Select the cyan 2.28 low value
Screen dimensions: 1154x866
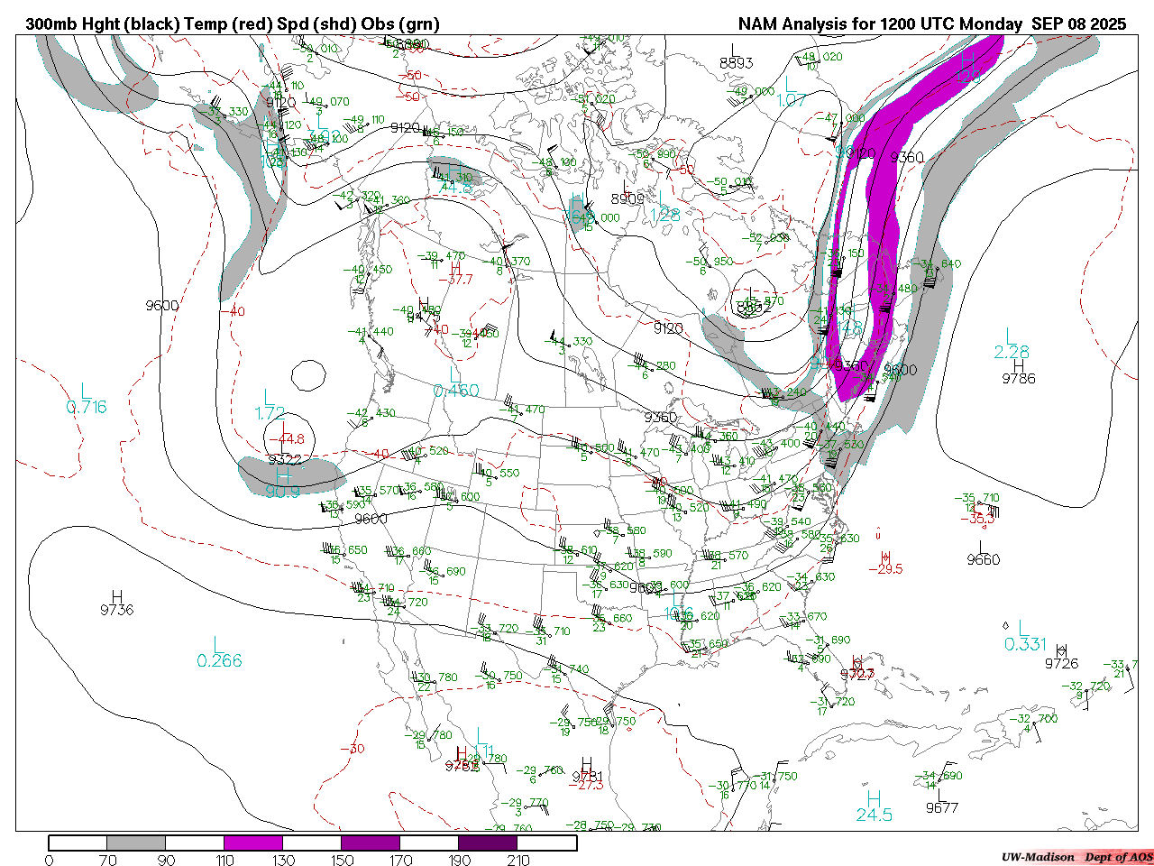(x=1012, y=352)
